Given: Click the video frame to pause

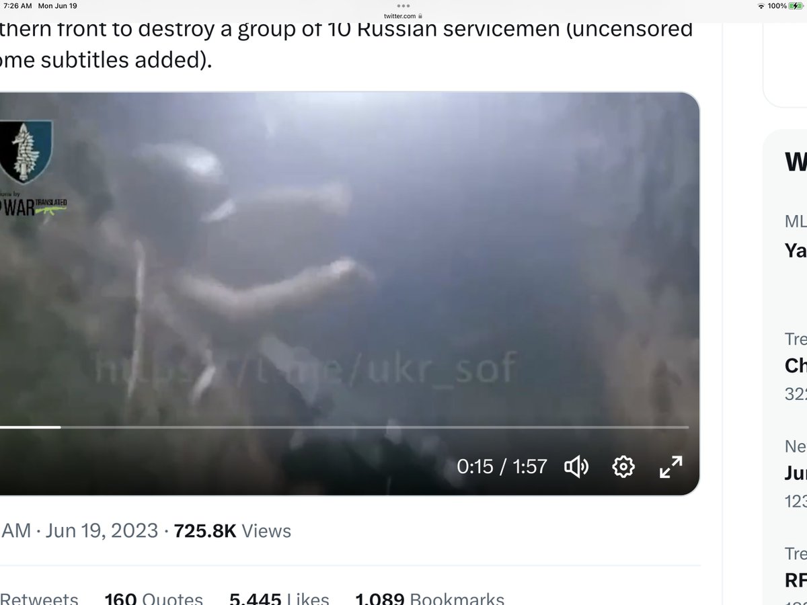Looking at the screenshot, I should 350,269.
